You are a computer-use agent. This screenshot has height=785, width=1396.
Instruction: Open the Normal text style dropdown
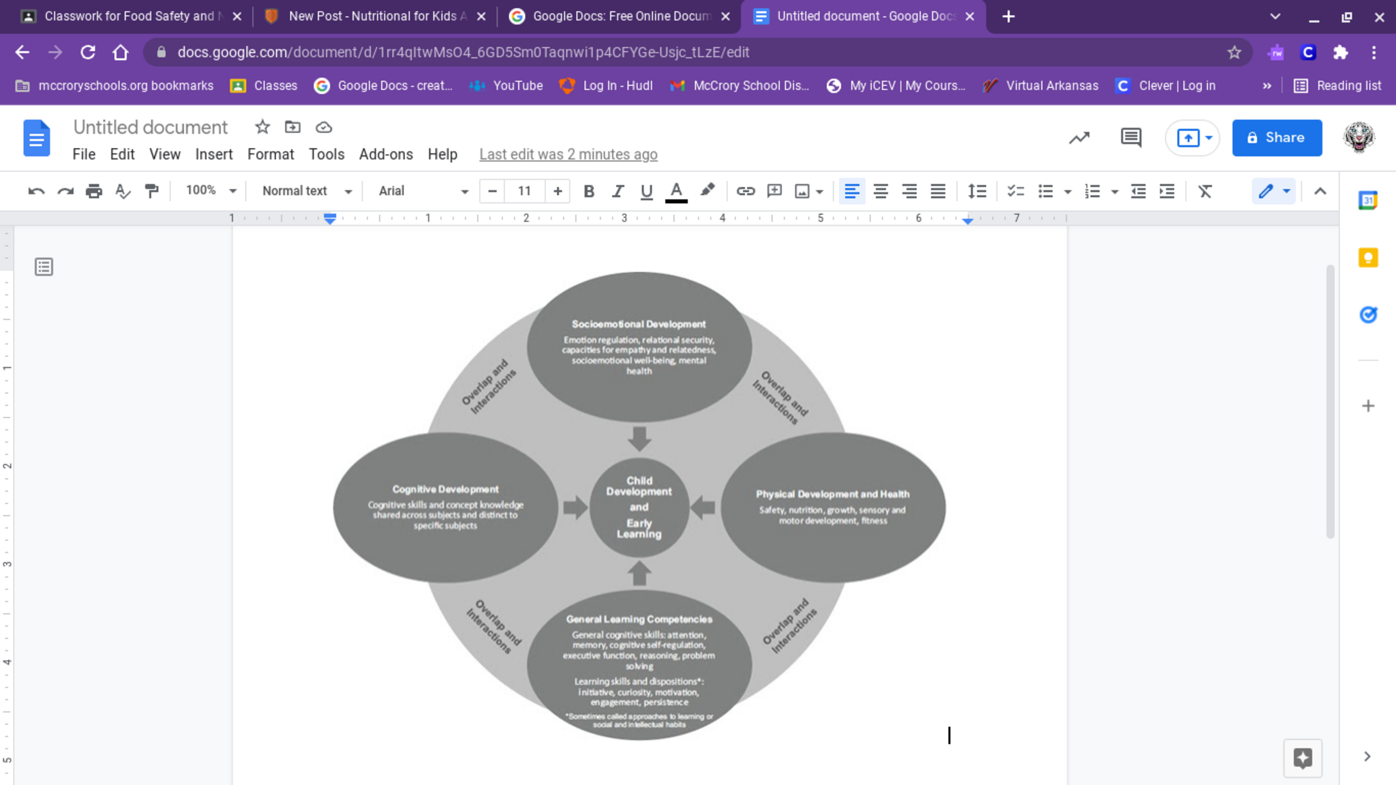click(306, 191)
